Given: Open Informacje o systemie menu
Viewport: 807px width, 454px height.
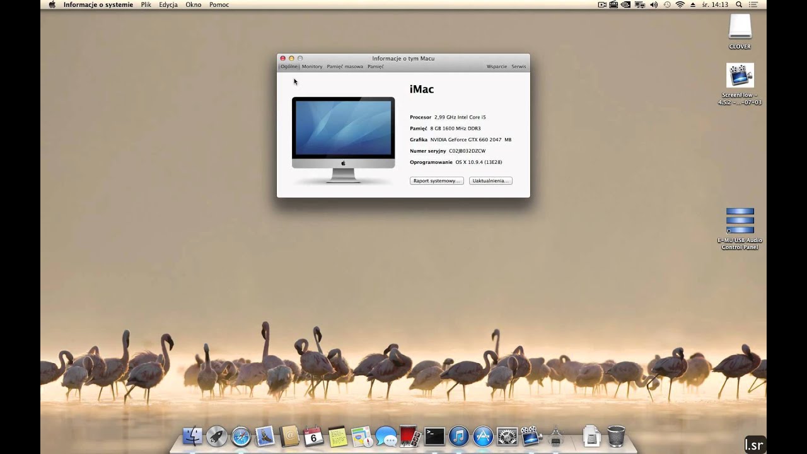Looking at the screenshot, I should point(98,4).
